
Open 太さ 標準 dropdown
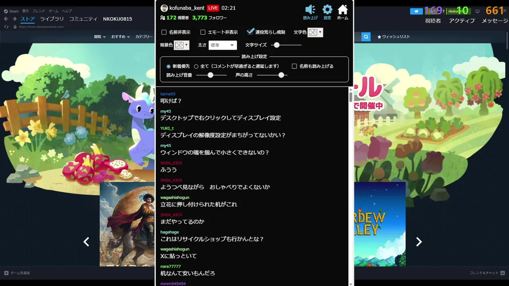coord(223,45)
